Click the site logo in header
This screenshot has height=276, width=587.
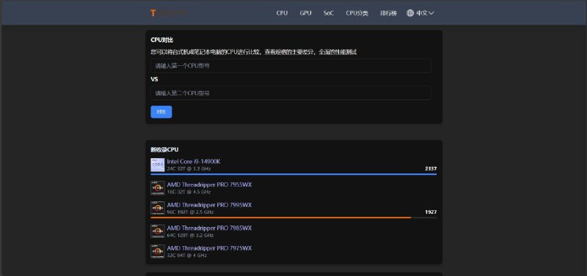pyautogui.click(x=169, y=13)
